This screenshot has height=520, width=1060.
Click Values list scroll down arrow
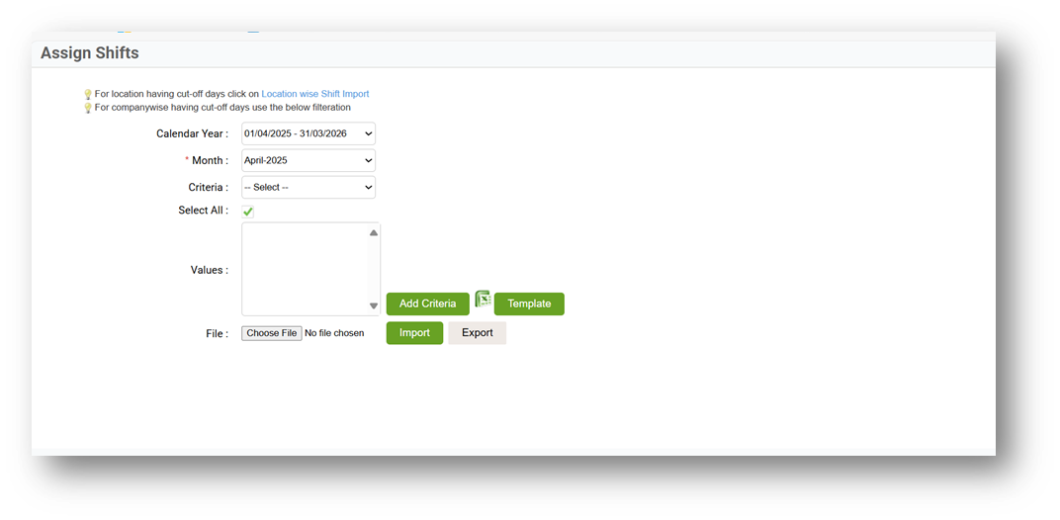[x=374, y=306]
